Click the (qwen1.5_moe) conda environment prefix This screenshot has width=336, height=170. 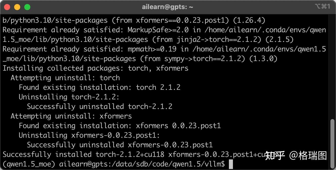(x=29, y=164)
